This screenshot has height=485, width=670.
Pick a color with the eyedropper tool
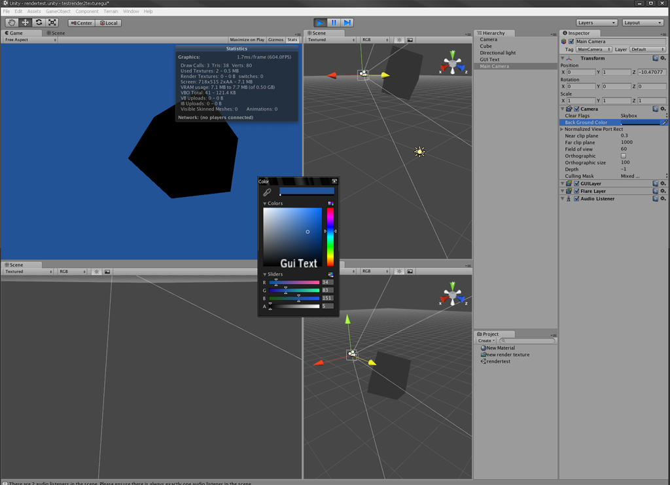pyautogui.click(x=268, y=192)
